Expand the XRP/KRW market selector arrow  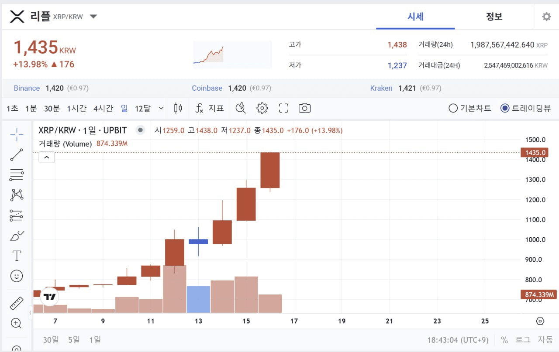point(93,17)
